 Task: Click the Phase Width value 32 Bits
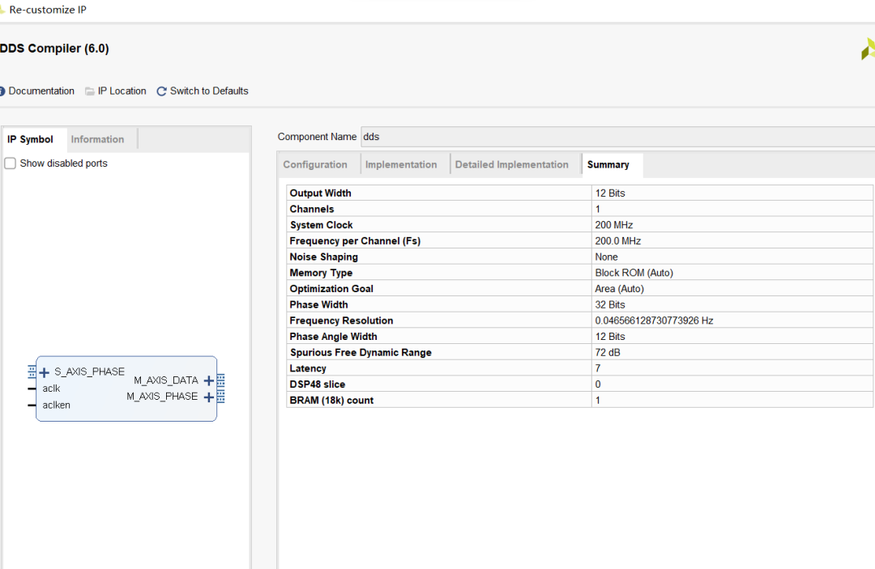click(610, 305)
